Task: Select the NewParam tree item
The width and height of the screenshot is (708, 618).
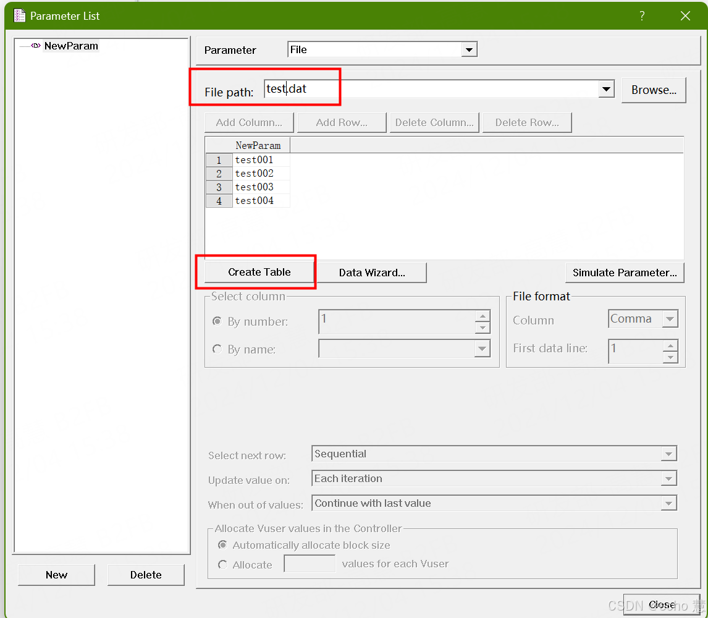Action: [x=71, y=46]
